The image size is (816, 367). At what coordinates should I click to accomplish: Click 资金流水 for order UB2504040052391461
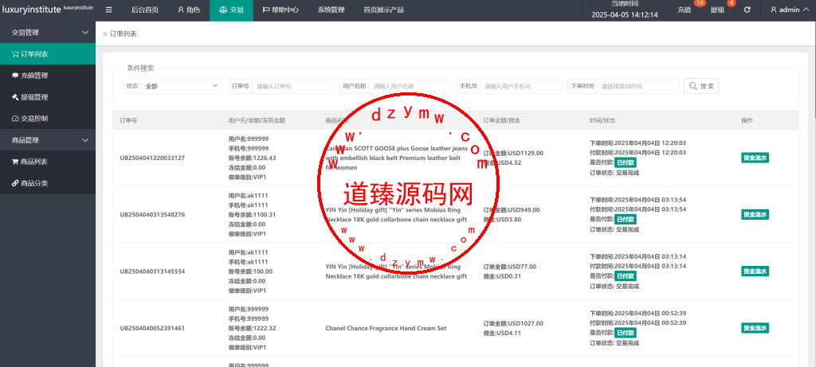coord(755,328)
